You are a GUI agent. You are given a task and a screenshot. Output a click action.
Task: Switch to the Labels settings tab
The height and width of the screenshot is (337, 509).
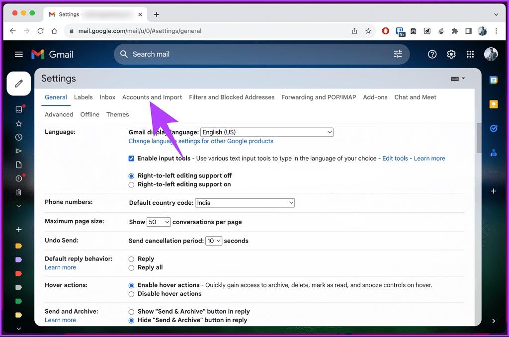click(83, 97)
